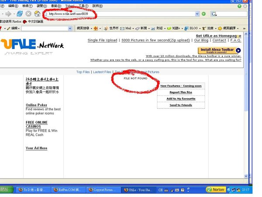Click Report This fiLe link

[x=181, y=92]
